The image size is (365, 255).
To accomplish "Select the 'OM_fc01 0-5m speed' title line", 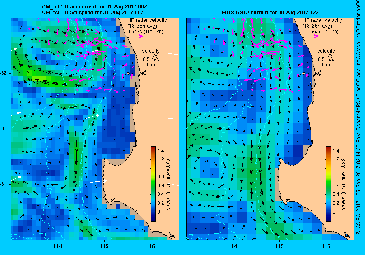I will [92, 13].
